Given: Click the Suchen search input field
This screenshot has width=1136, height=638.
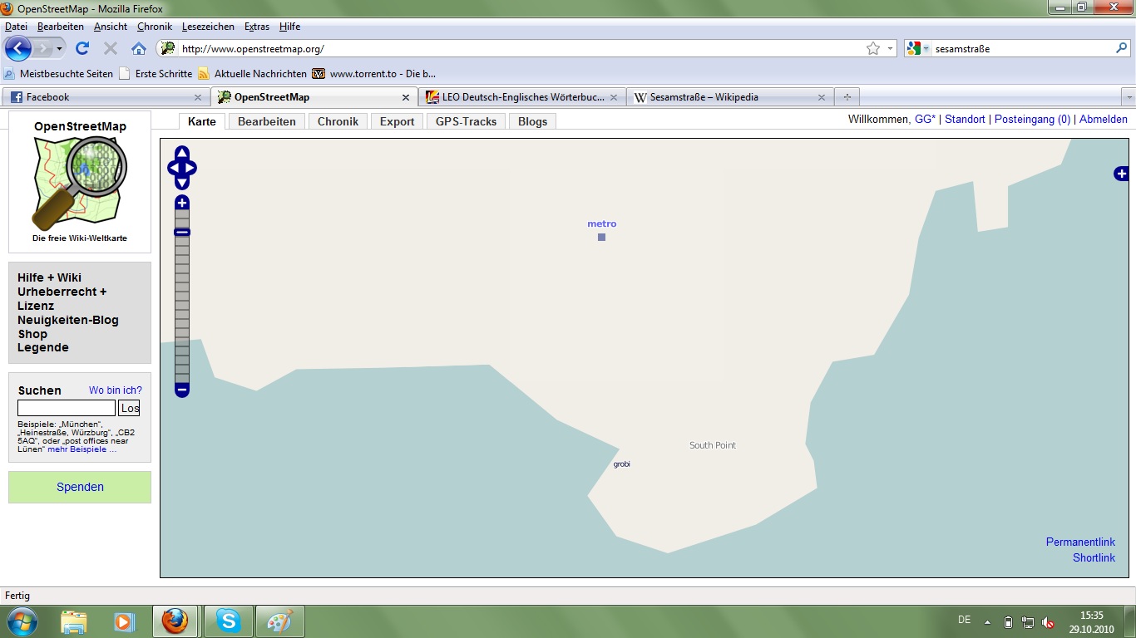Looking at the screenshot, I should click(67, 408).
